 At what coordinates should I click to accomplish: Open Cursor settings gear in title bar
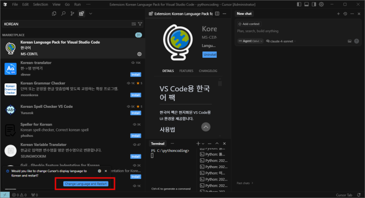coord(321,4)
